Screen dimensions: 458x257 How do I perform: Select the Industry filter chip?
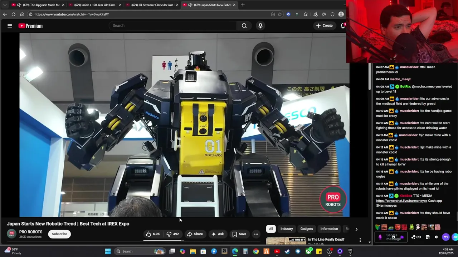coord(287,229)
